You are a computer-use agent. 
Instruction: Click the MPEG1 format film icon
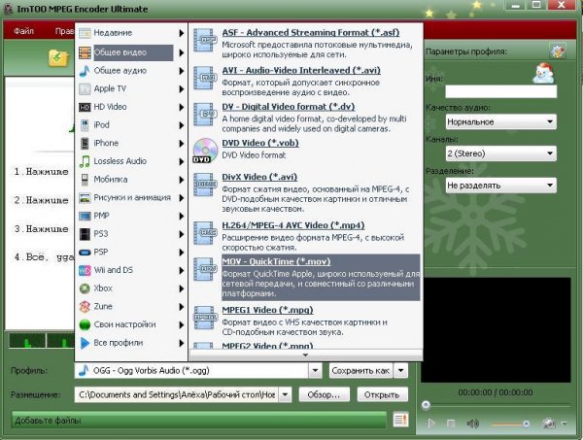(x=205, y=318)
